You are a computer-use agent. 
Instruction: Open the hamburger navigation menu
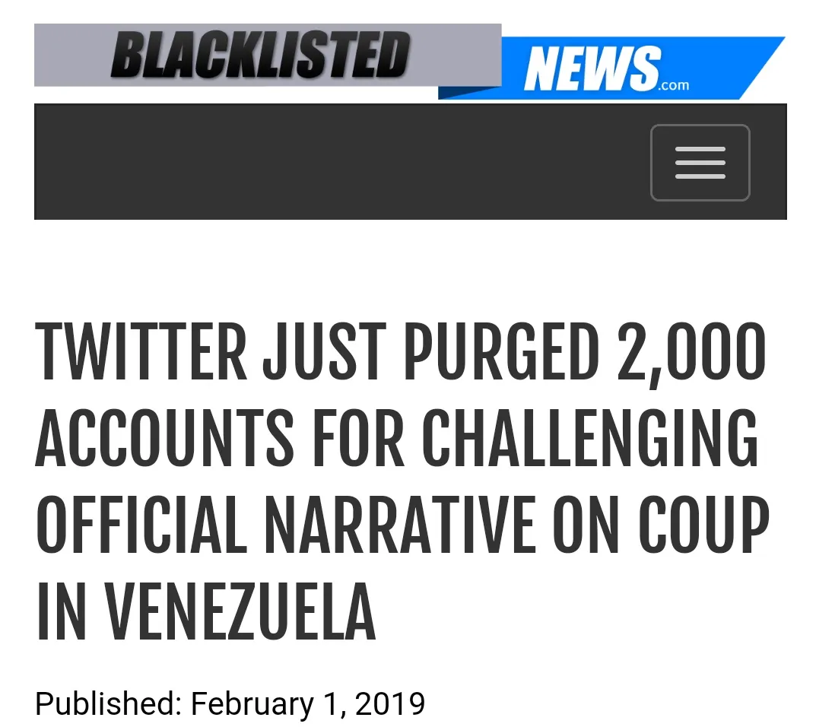pyautogui.click(x=700, y=163)
